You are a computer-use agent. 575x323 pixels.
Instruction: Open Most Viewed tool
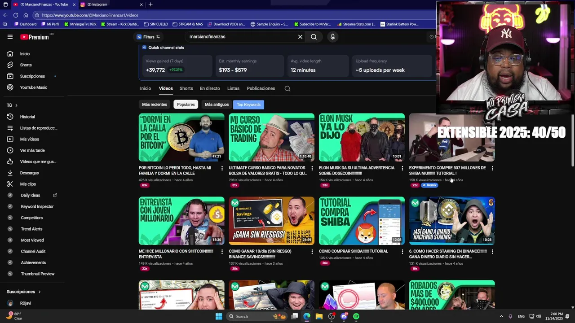31,240
